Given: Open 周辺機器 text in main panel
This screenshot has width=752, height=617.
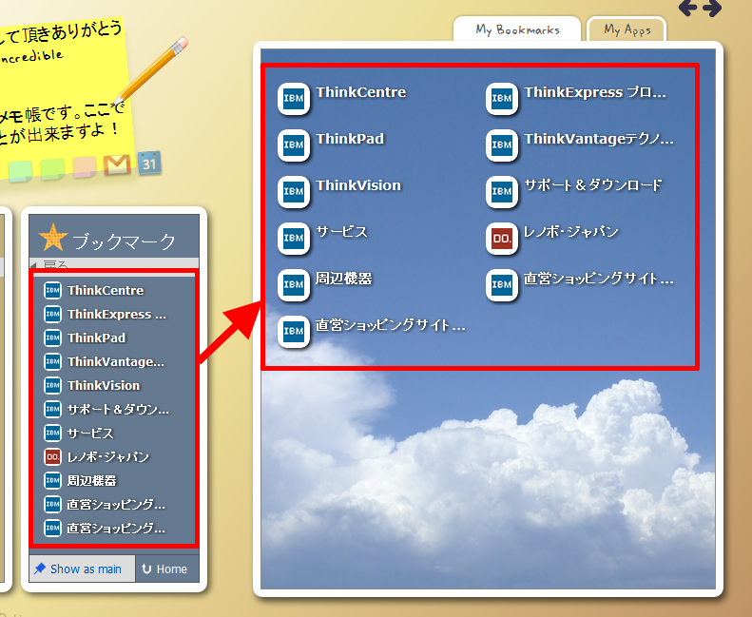Looking at the screenshot, I should (x=344, y=279).
